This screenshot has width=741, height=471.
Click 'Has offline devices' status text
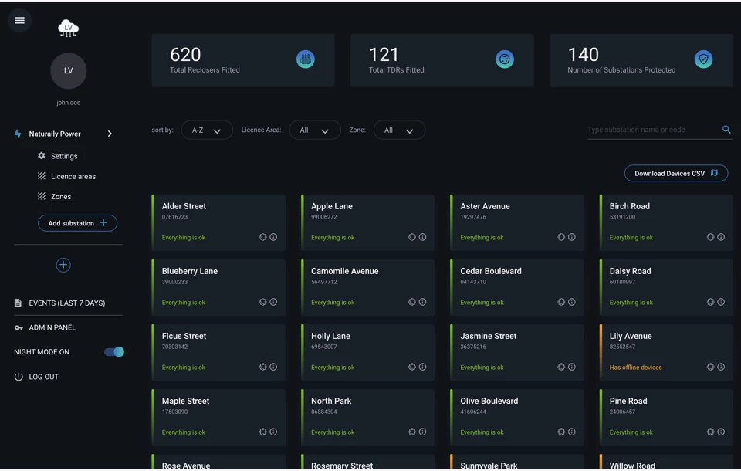click(x=635, y=368)
